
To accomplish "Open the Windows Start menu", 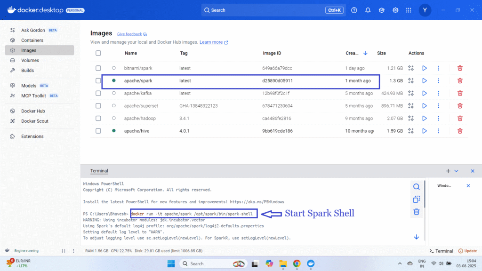I will pyautogui.click(x=171, y=263).
